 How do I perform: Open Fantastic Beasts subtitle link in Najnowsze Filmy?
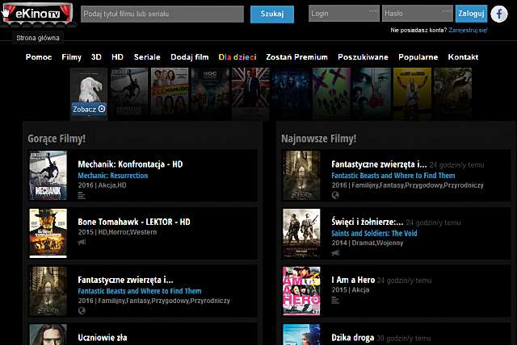point(393,175)
